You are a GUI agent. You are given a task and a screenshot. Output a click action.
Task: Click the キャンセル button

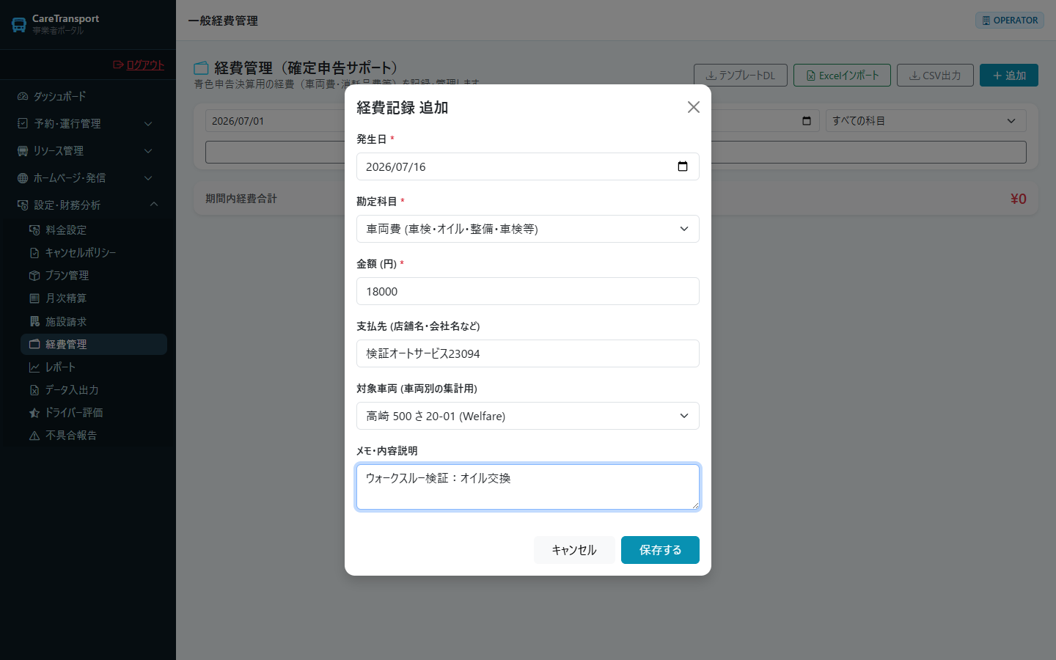point(574,550)
